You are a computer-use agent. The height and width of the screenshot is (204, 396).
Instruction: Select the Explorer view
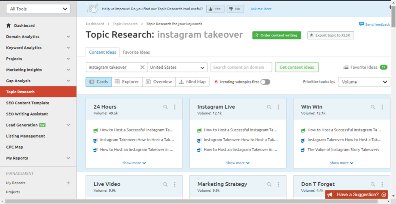pyautogui.click(x=127, y=82)
